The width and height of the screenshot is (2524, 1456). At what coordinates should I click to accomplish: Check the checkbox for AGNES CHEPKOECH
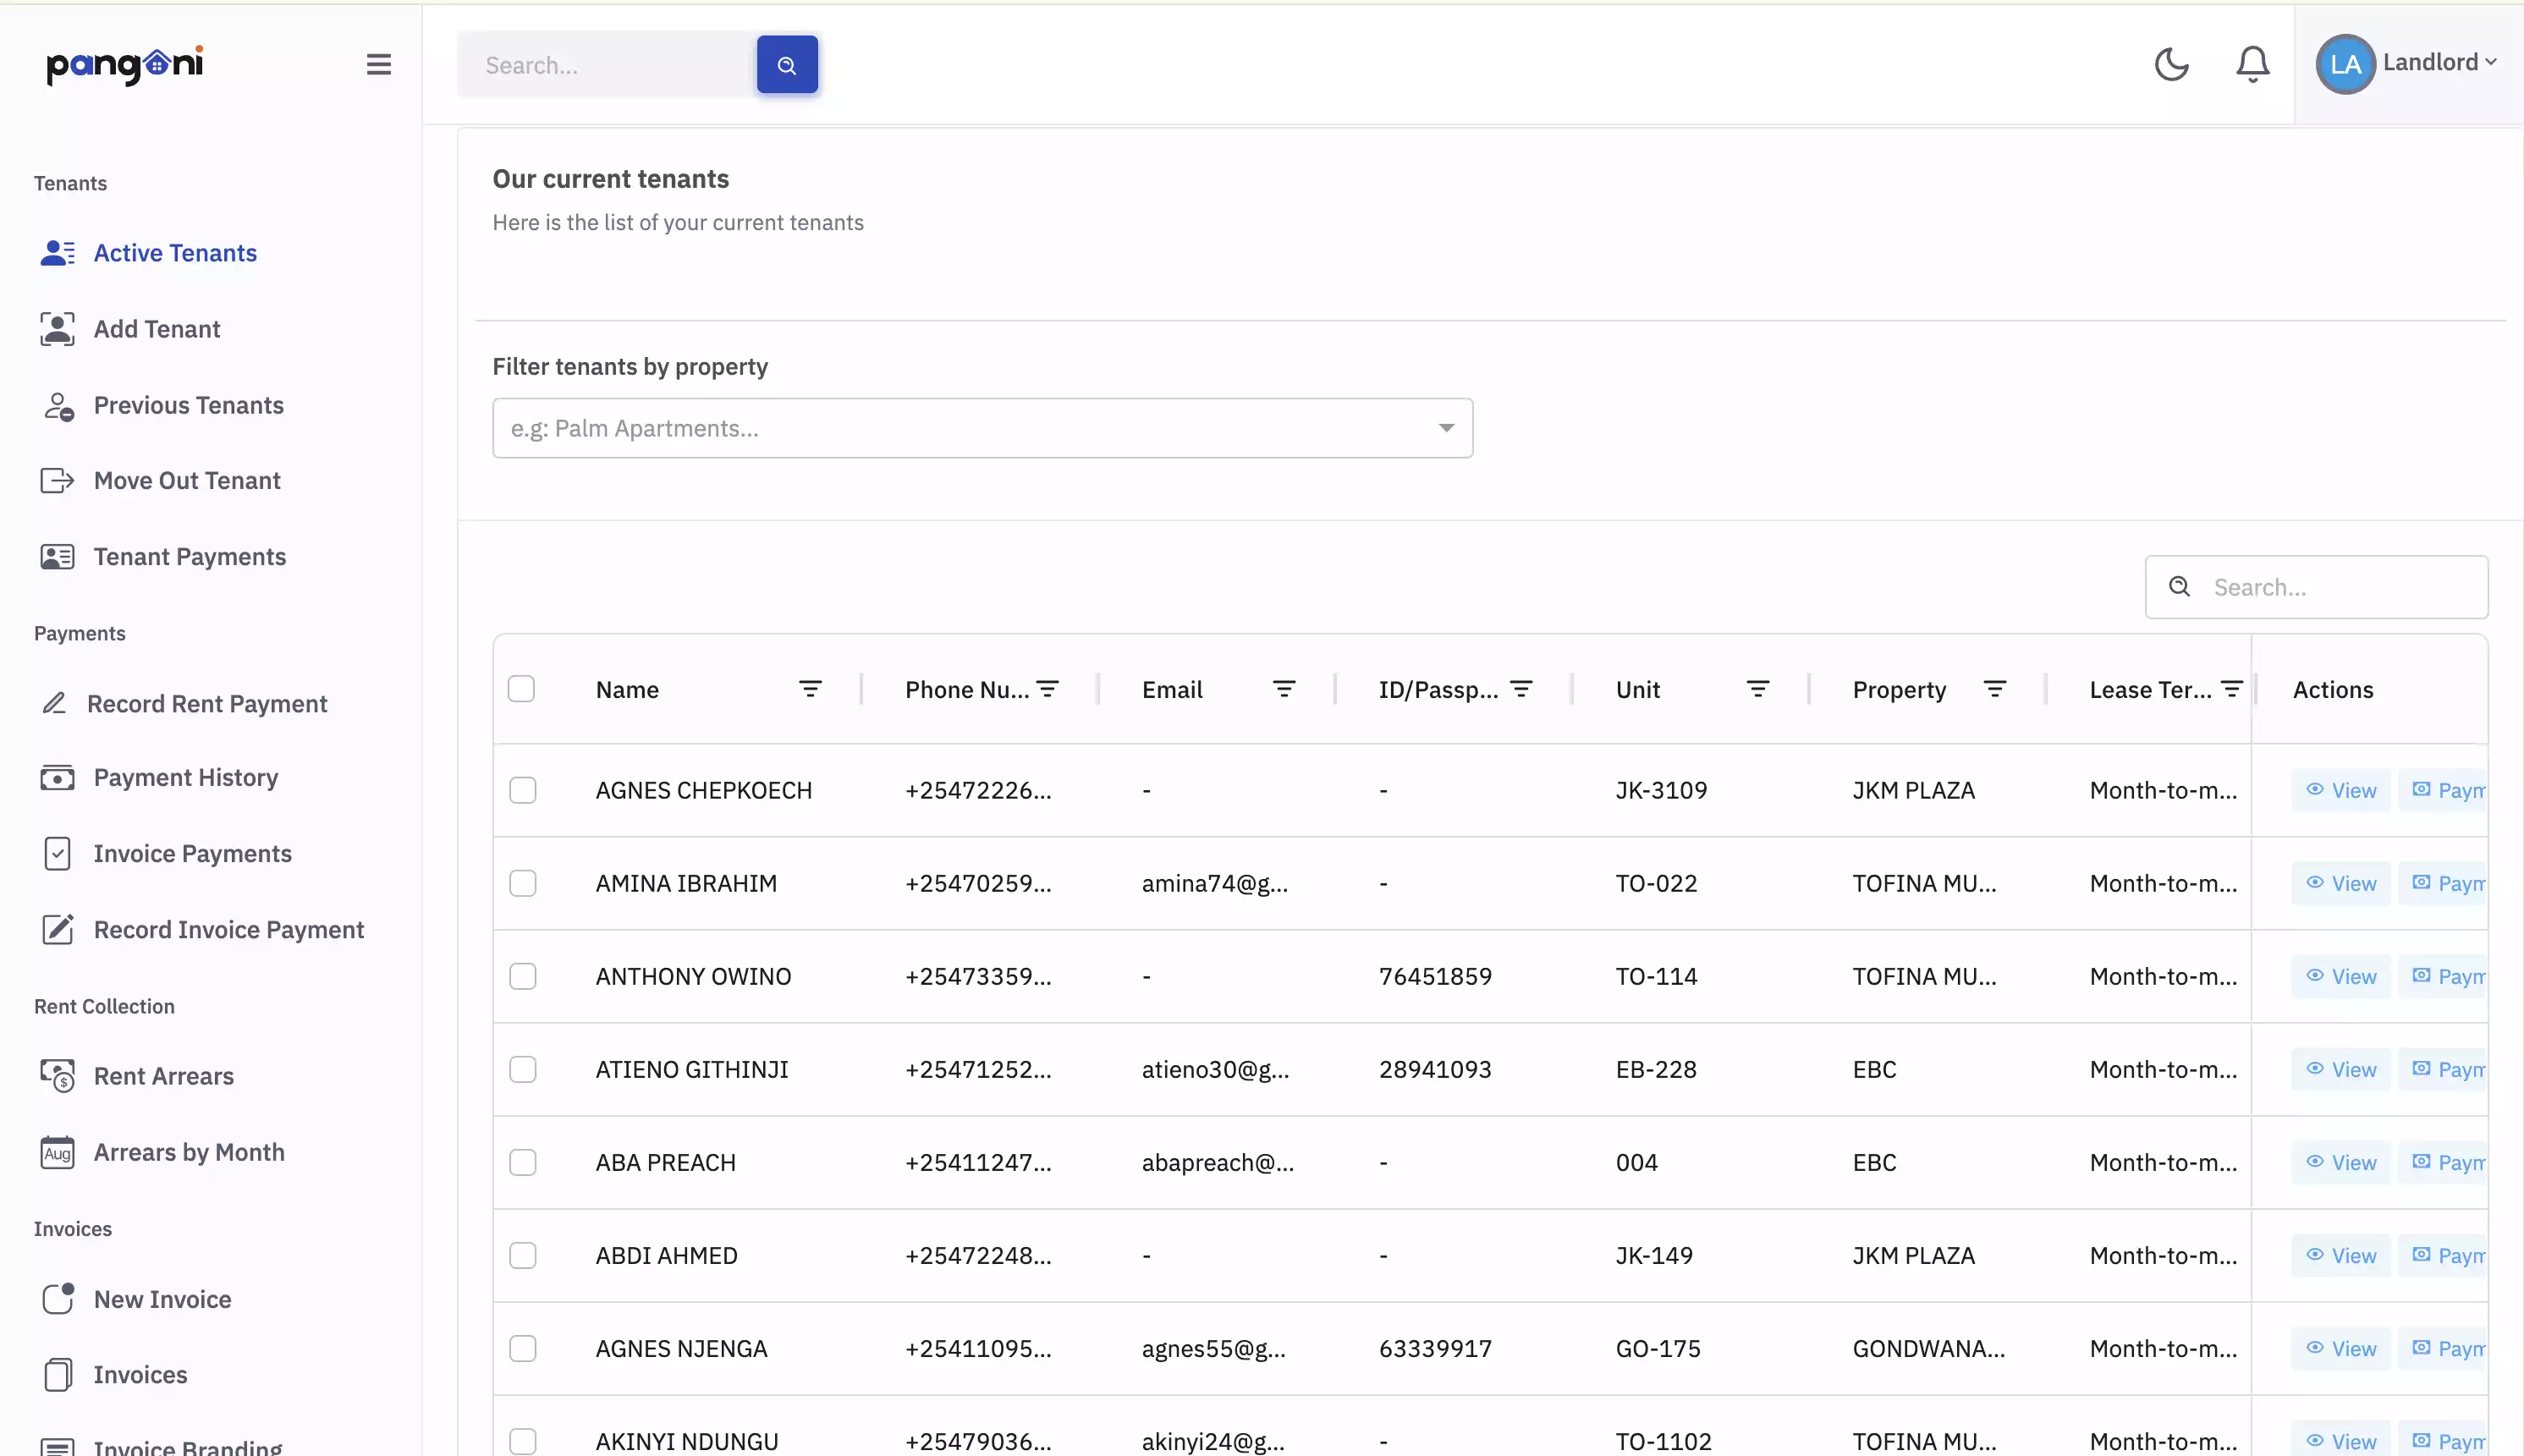523,789
